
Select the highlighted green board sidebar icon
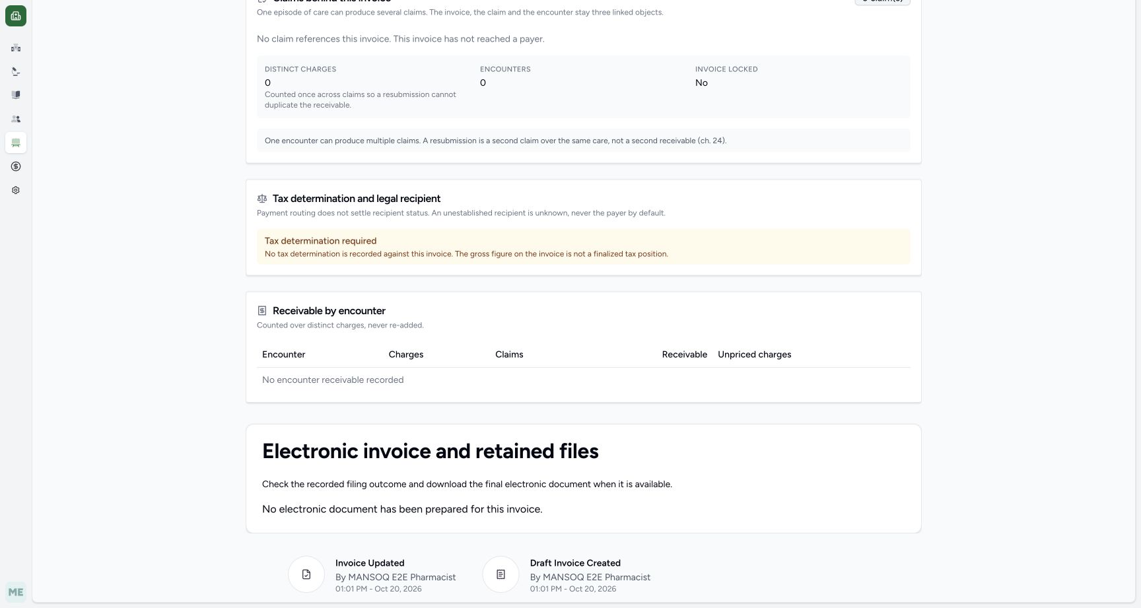[16, 143]
